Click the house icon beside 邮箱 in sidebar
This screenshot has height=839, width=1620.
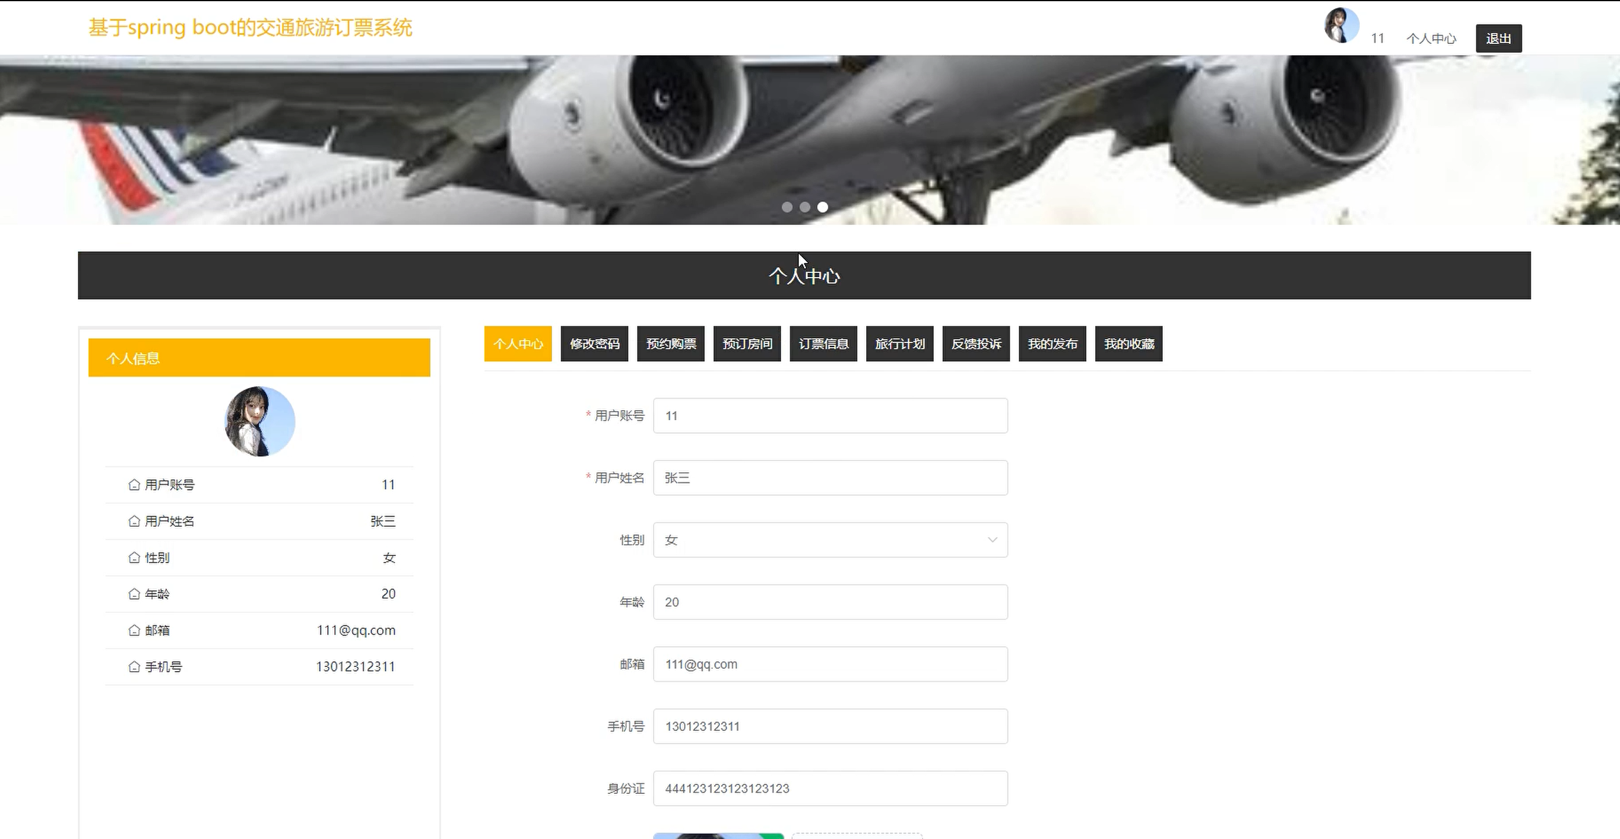(x=134, y=630)
